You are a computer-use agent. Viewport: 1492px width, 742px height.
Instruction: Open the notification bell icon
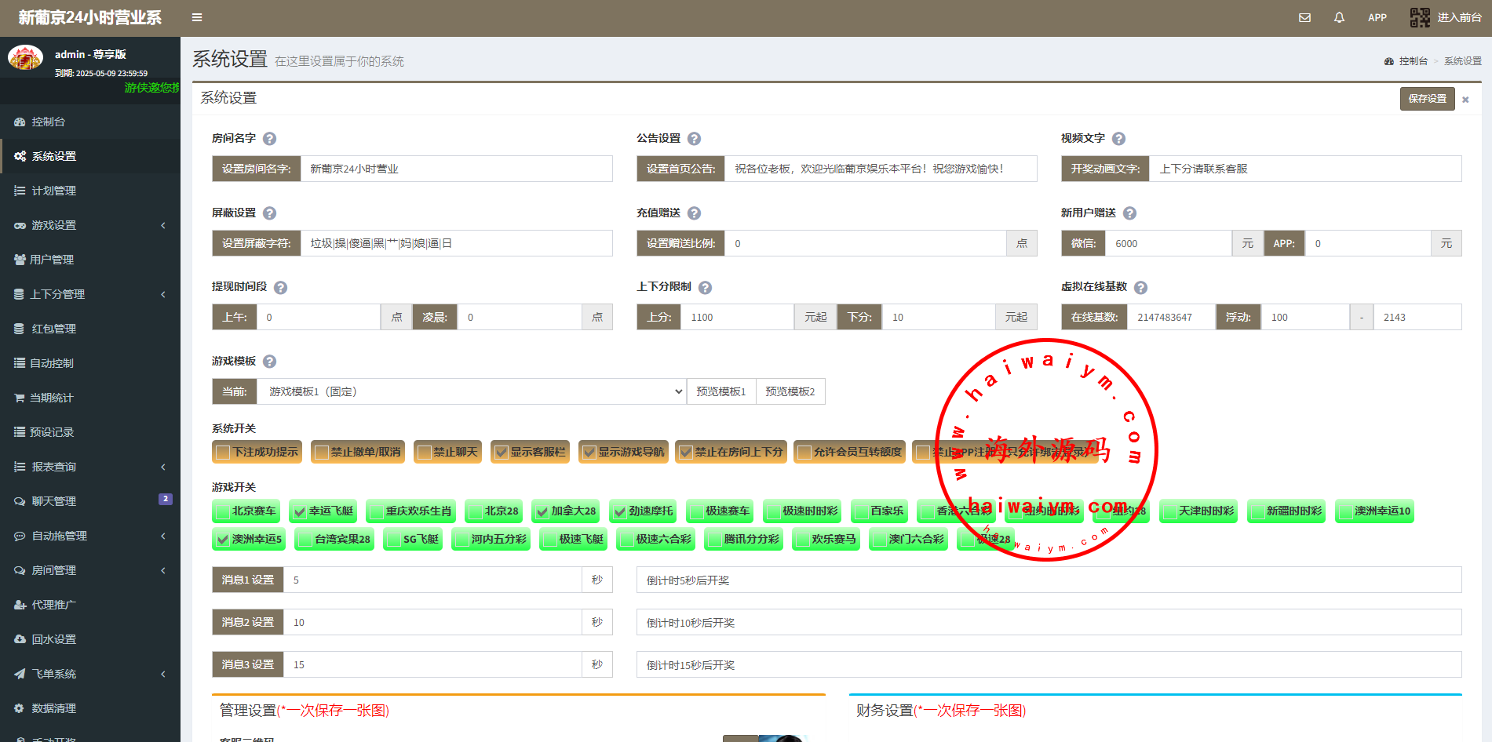pos(1339,17)
